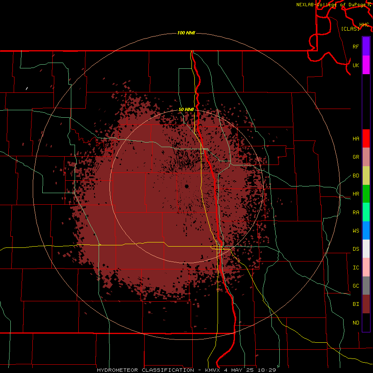The image size is (373, 373).
Task: Click the DS white legend swatch
Action: [x=366, y=249]
